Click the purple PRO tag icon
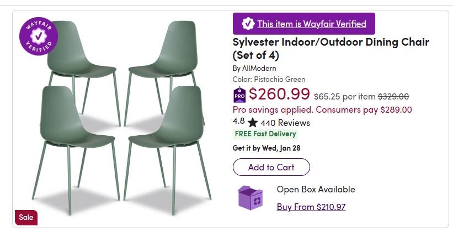The height and width of the screenshot is (238, 453). [239, 95]
